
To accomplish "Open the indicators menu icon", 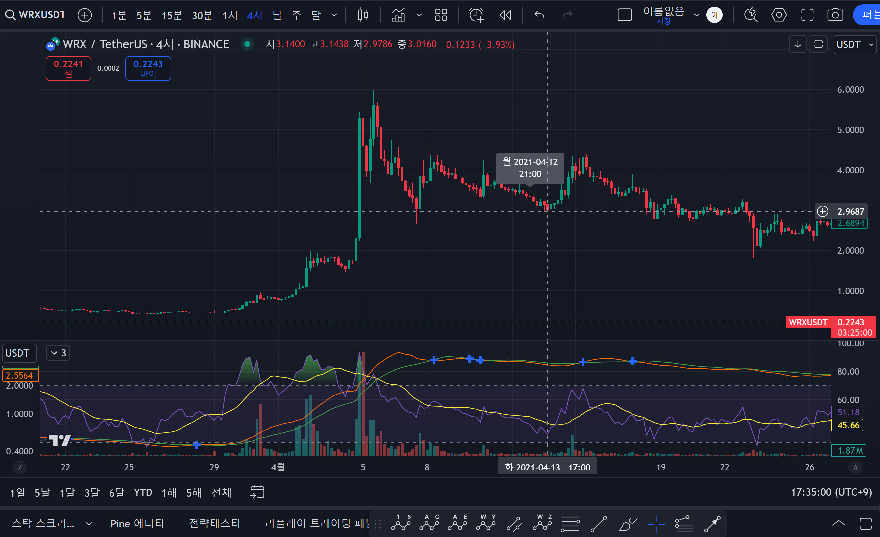I will point(398,15).
